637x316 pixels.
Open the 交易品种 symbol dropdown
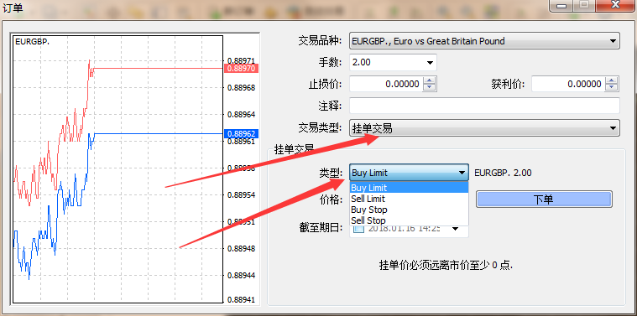[484, 41]
